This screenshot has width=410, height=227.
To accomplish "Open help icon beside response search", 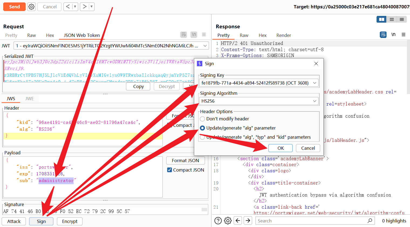I will pyautogui.click(x=218, y=221).
